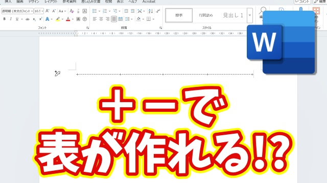Click the phonetic guide (ruby) icon

pyautogui.click(x=78, y=11)
